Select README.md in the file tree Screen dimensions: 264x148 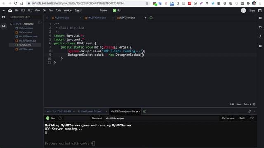pos(25,45)
